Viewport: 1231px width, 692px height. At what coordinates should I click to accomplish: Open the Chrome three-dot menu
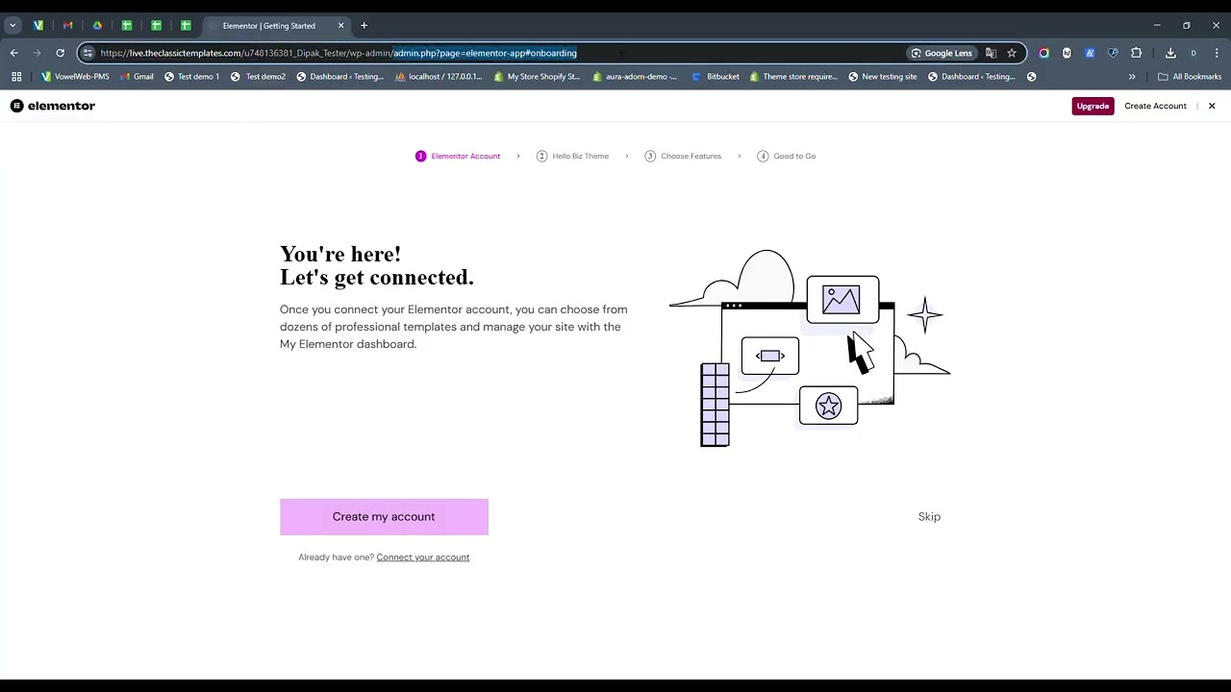(1217, 53)
